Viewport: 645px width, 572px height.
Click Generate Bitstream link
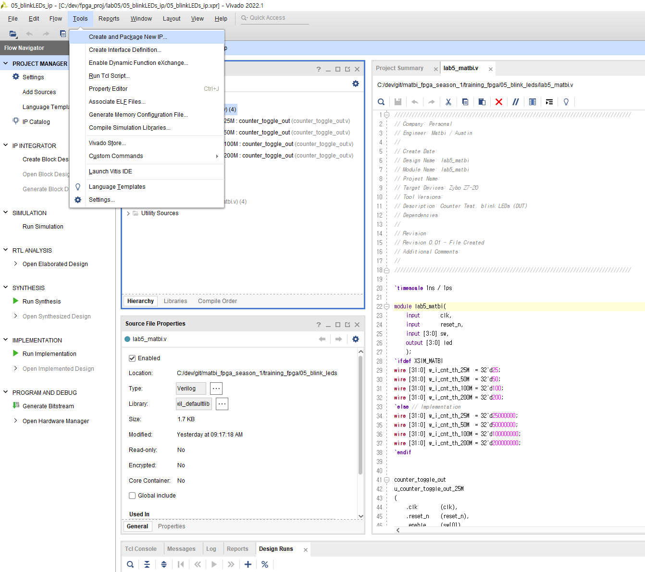48,406
